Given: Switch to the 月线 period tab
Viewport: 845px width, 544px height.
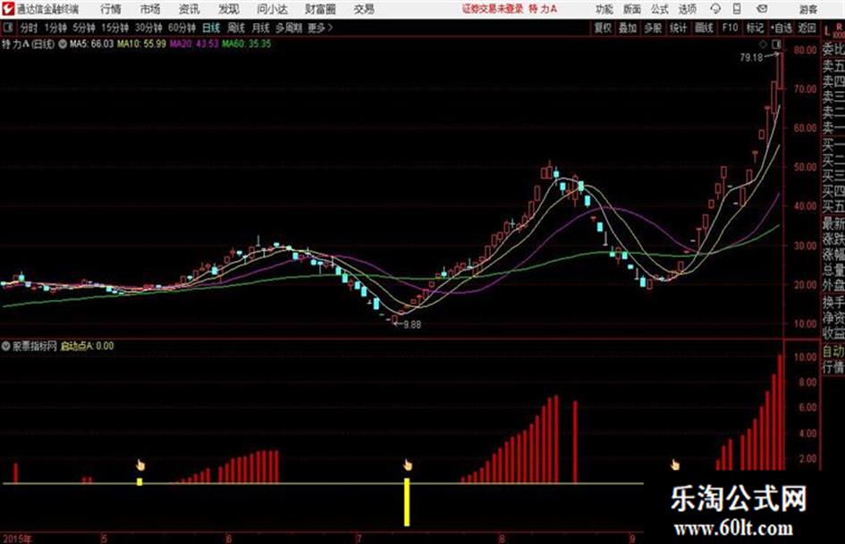Looking at the screenshot, I should click(x=261, y=28).
